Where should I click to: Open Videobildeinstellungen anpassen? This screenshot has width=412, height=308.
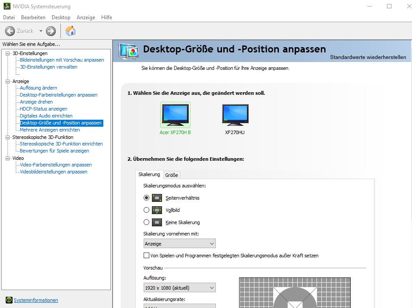tap(53, 172)
